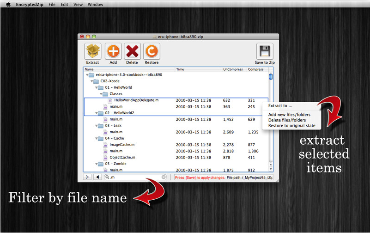
Task: Open the View menu
Action: point(78,4)
